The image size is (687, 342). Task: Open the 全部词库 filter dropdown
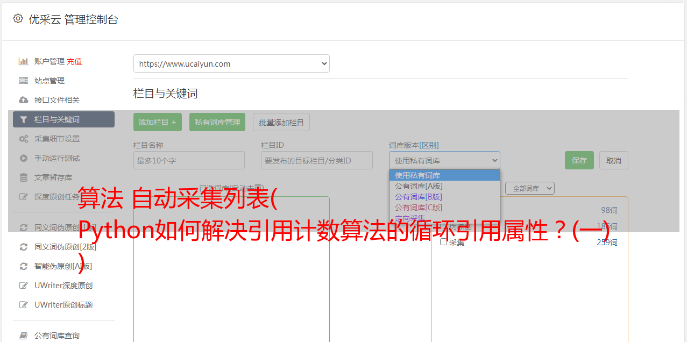point(529,188)
